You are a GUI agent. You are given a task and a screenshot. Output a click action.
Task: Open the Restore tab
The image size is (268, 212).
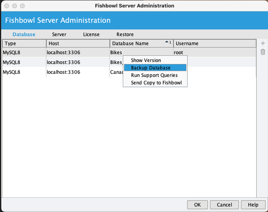click(125, 35)
